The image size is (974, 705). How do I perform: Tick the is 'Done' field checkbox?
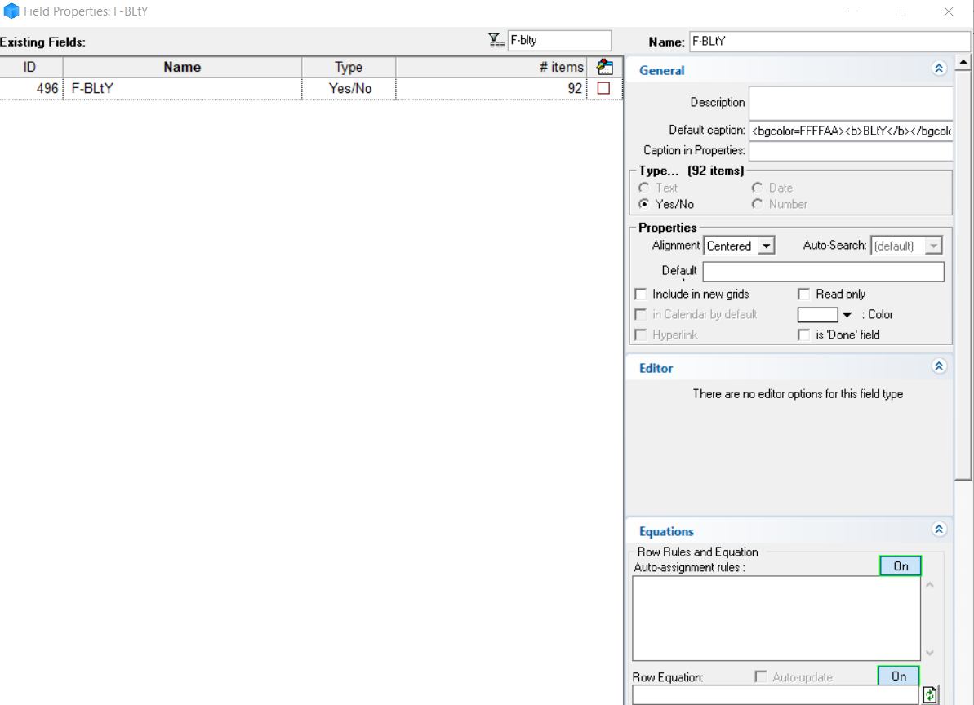(804, 335)
